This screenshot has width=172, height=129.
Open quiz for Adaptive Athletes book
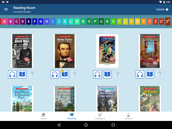(x=117, y=74)
